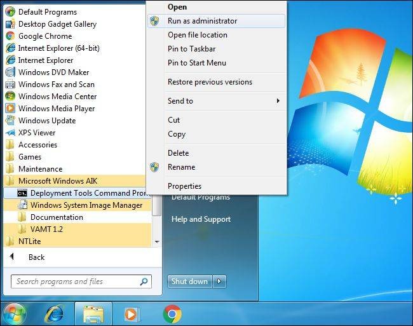Open Properties from the context menu

click(217, 186)
